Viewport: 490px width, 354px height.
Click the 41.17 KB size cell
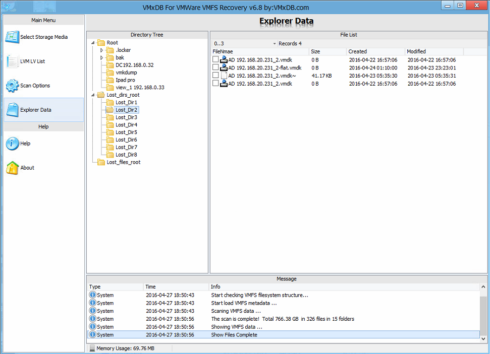click(x=321, y=76)
